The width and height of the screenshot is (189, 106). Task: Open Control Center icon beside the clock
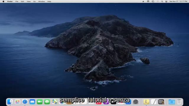coord(166,1)
